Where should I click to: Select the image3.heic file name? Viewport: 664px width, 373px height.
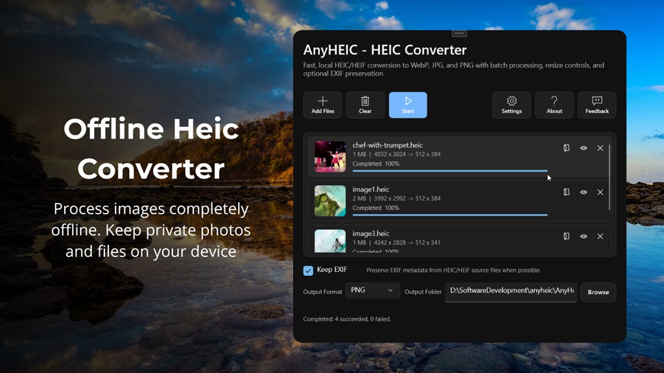click(370, 233)
